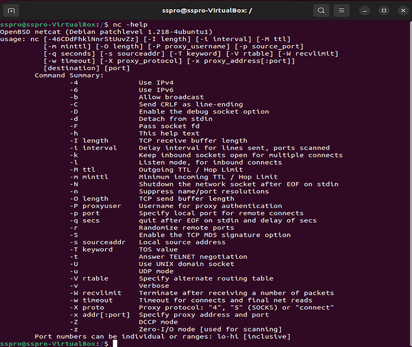Image resolution: width=412 pixels, height=347 pixels.
Task: Click the terminal scrollbar
Action: (411, 184)
